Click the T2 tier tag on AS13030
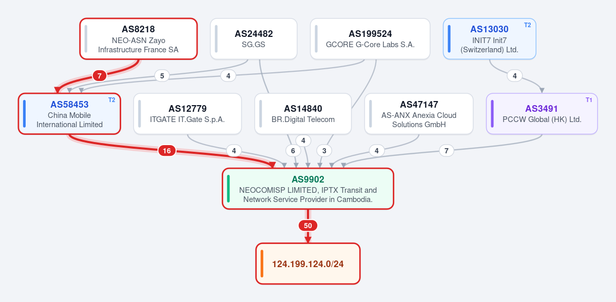This screenshot has width=616, height=302. [x=527, y=25]
